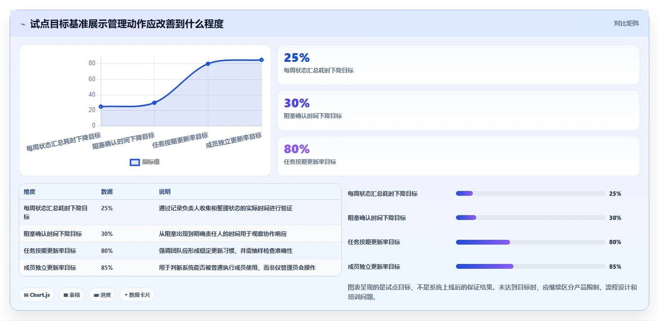This screenshot has height=321, width=659.
Task: Click the table cell 任务按期更新率目标
Action: 50,251
